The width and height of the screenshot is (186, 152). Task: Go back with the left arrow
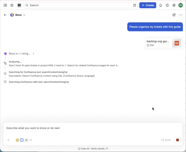pos(5,15)
